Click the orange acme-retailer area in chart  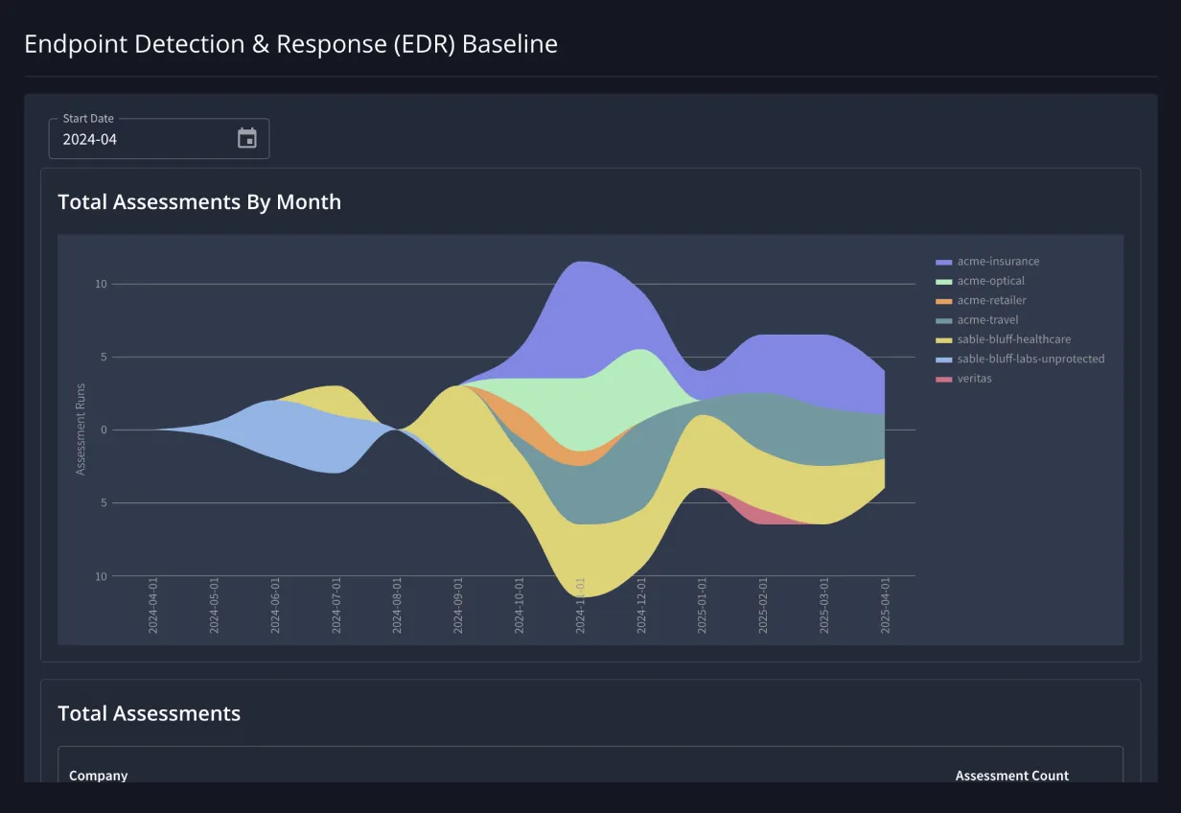(566, 454)
